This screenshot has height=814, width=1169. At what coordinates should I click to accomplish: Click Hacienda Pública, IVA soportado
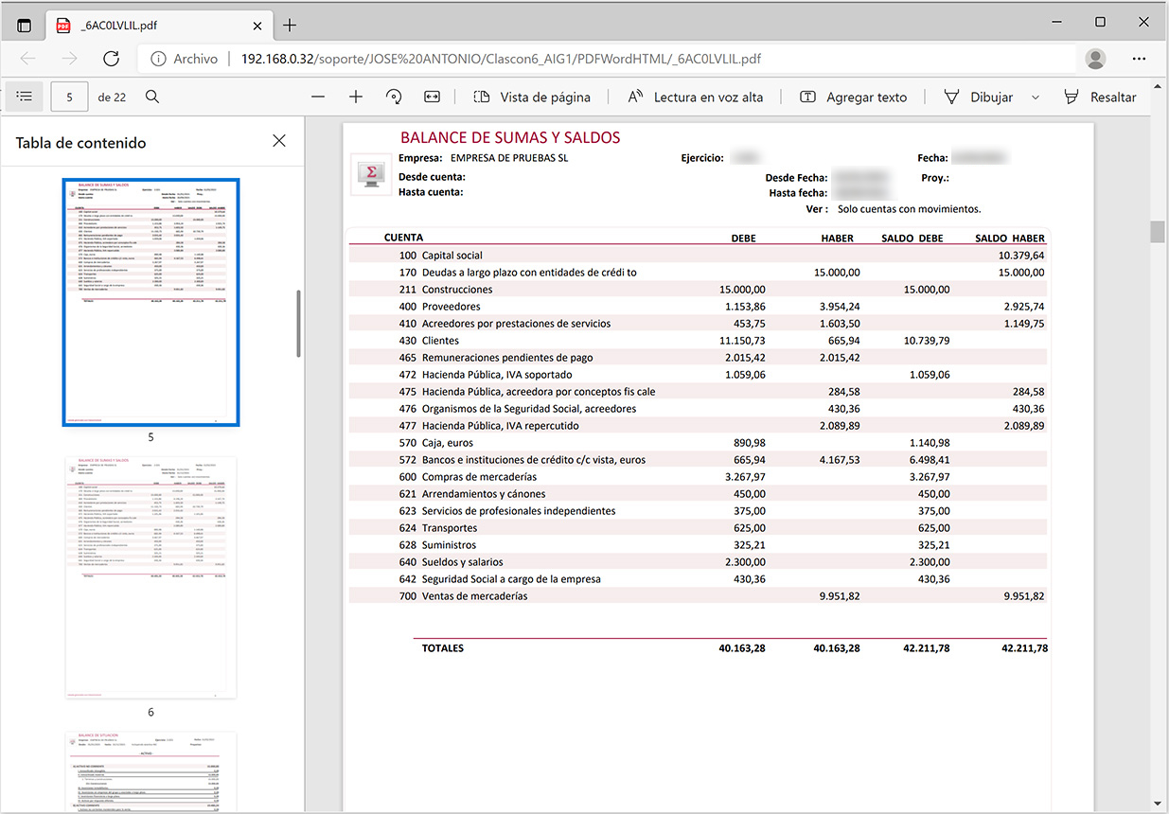pos(497,375)
